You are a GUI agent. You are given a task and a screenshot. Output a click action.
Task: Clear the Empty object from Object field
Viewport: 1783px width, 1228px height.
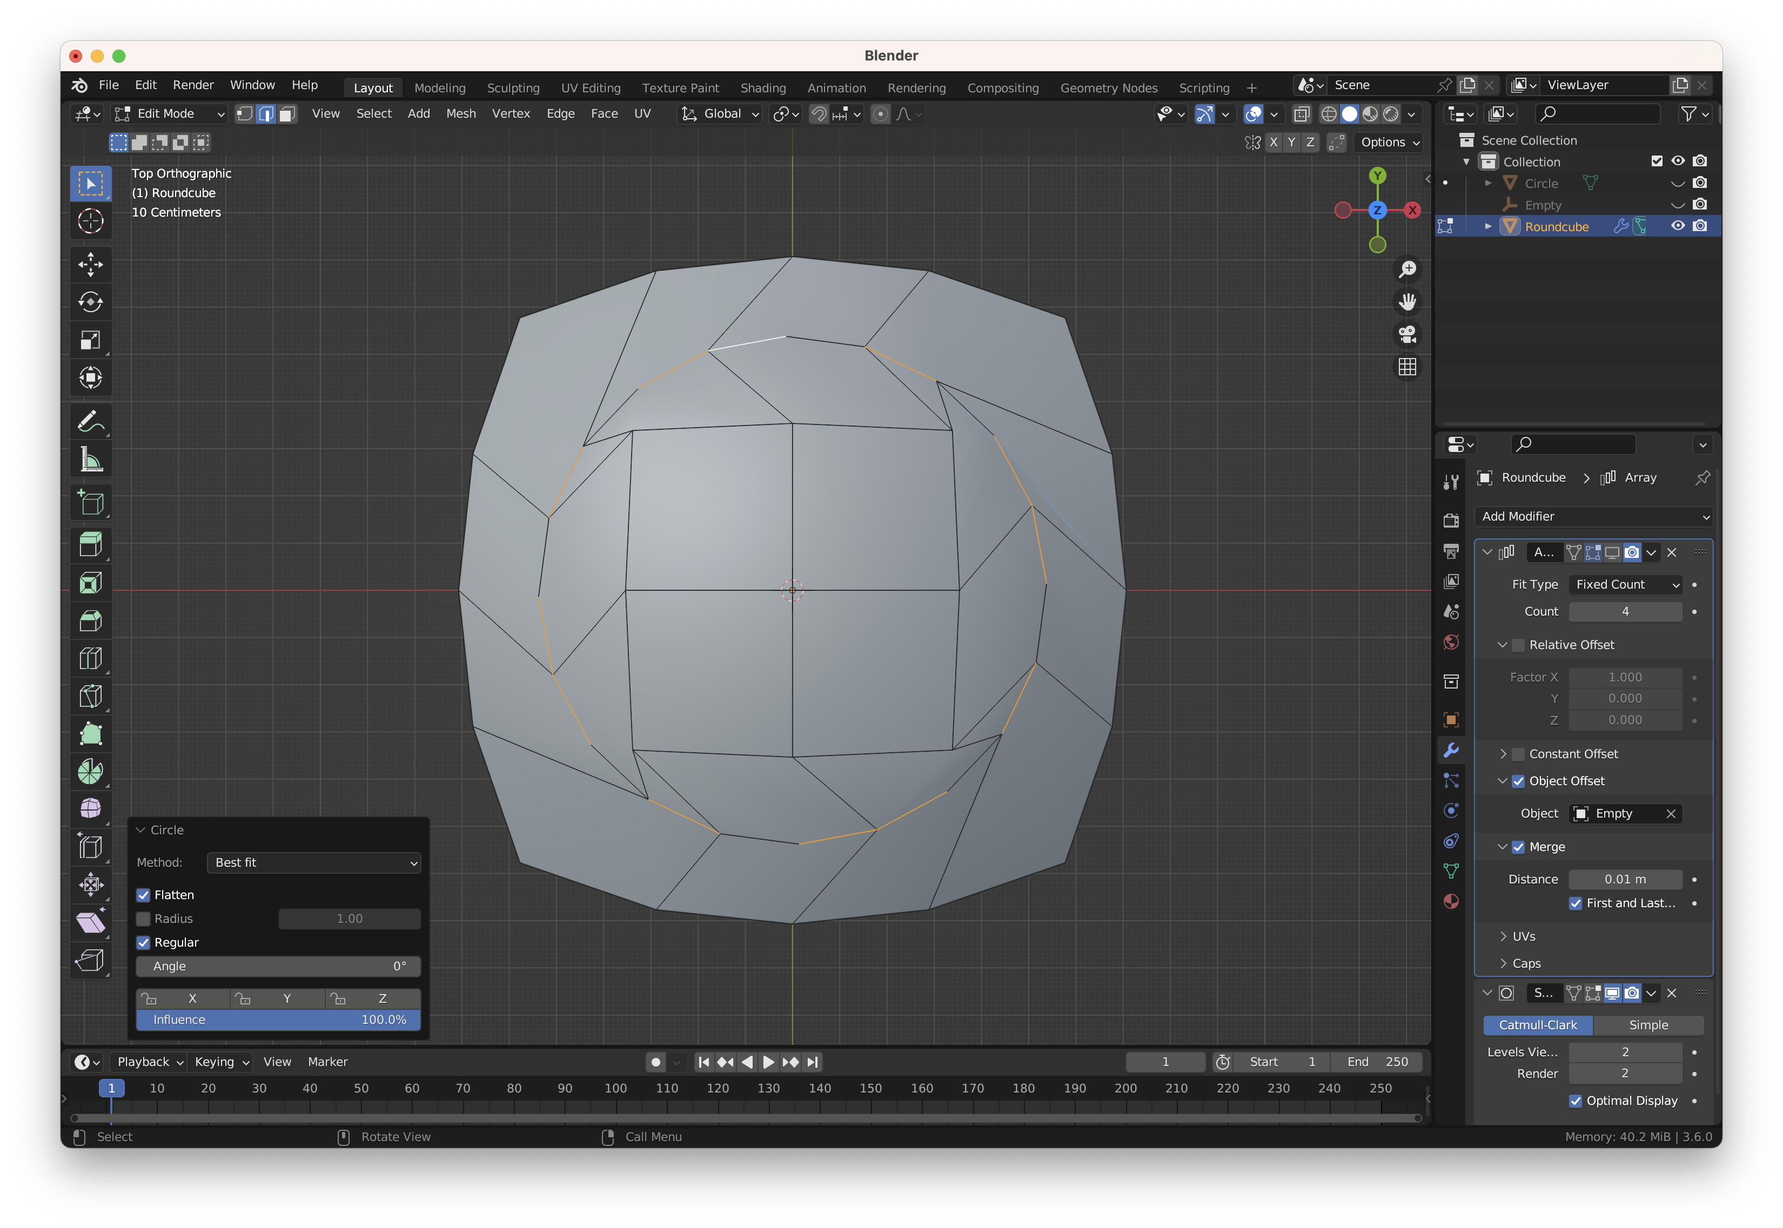(x=1671, y=813)
